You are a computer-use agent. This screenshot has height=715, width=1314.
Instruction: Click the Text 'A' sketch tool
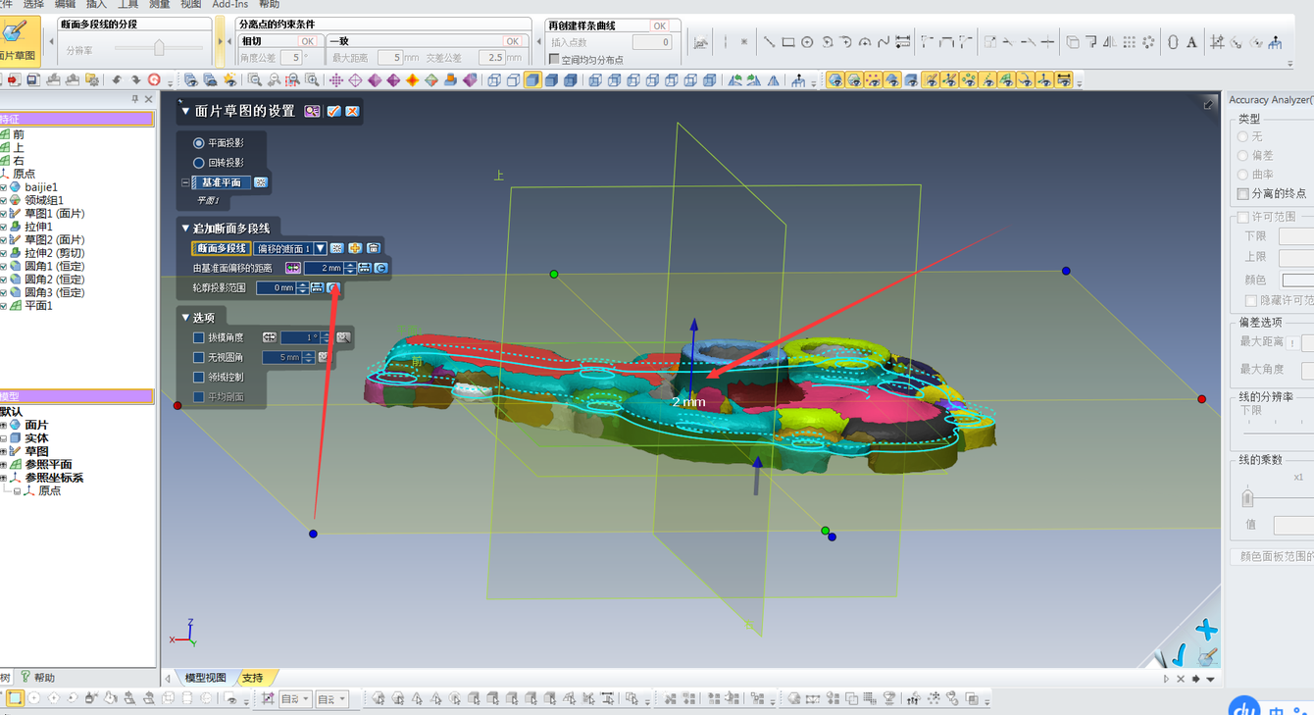pos(1191,42)
